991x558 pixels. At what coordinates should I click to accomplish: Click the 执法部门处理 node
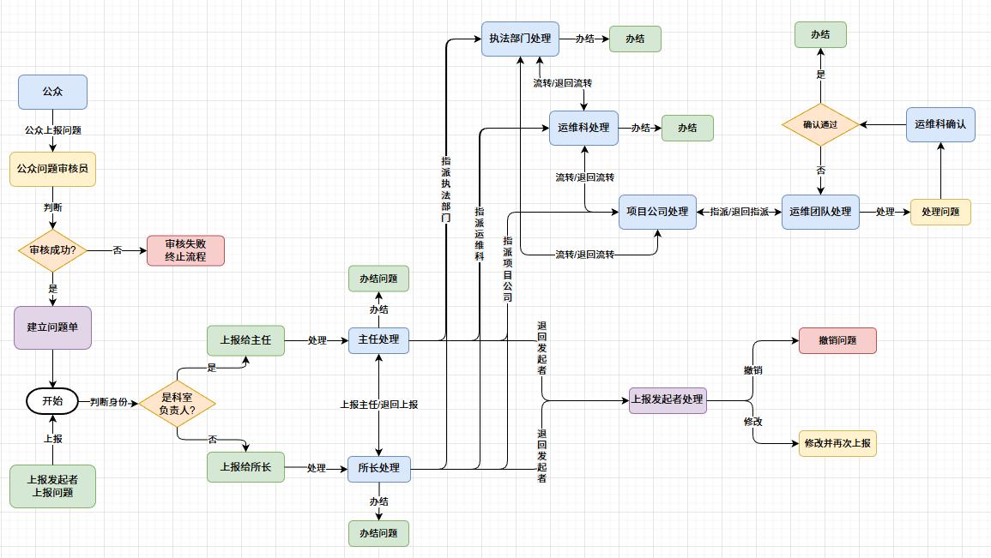coord(520,39)
